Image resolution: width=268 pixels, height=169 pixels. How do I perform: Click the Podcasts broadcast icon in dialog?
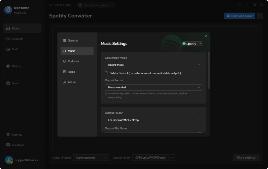(x=64, y=61)
